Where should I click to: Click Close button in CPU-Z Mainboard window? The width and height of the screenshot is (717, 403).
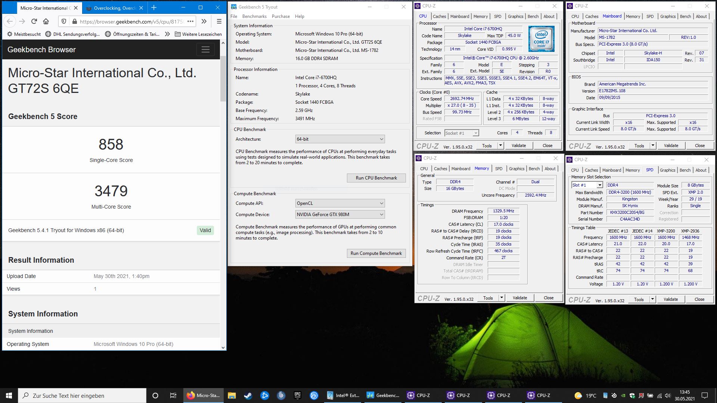(700, 146)
